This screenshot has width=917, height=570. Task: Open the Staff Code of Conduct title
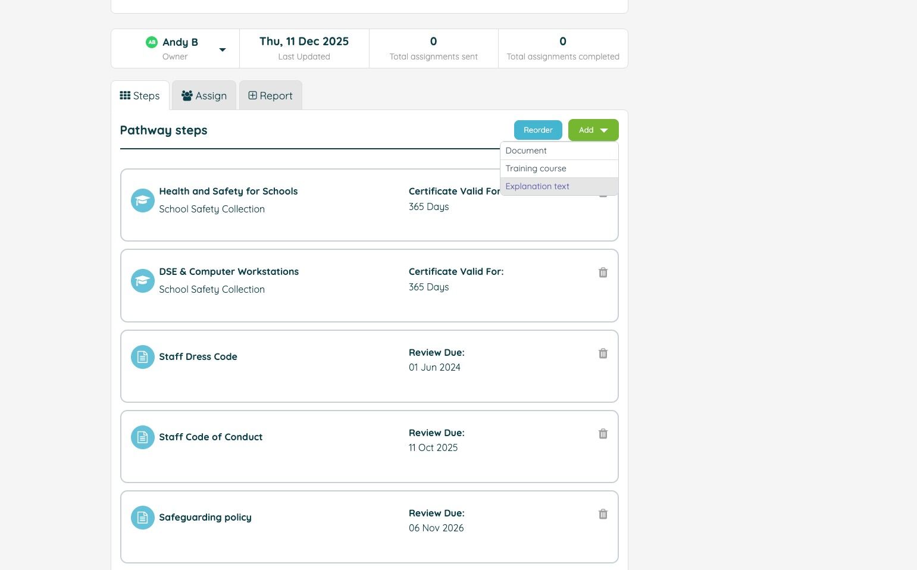(x=211, y=437)
